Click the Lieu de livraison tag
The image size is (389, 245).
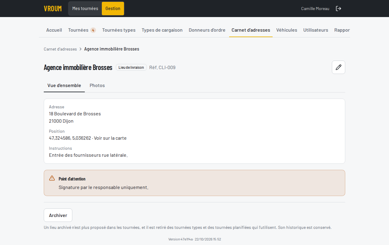coord(131,67)
